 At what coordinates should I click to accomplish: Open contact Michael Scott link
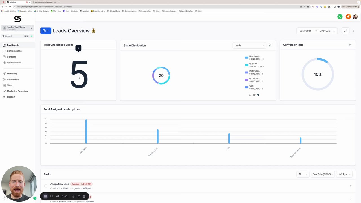(65, 202)
